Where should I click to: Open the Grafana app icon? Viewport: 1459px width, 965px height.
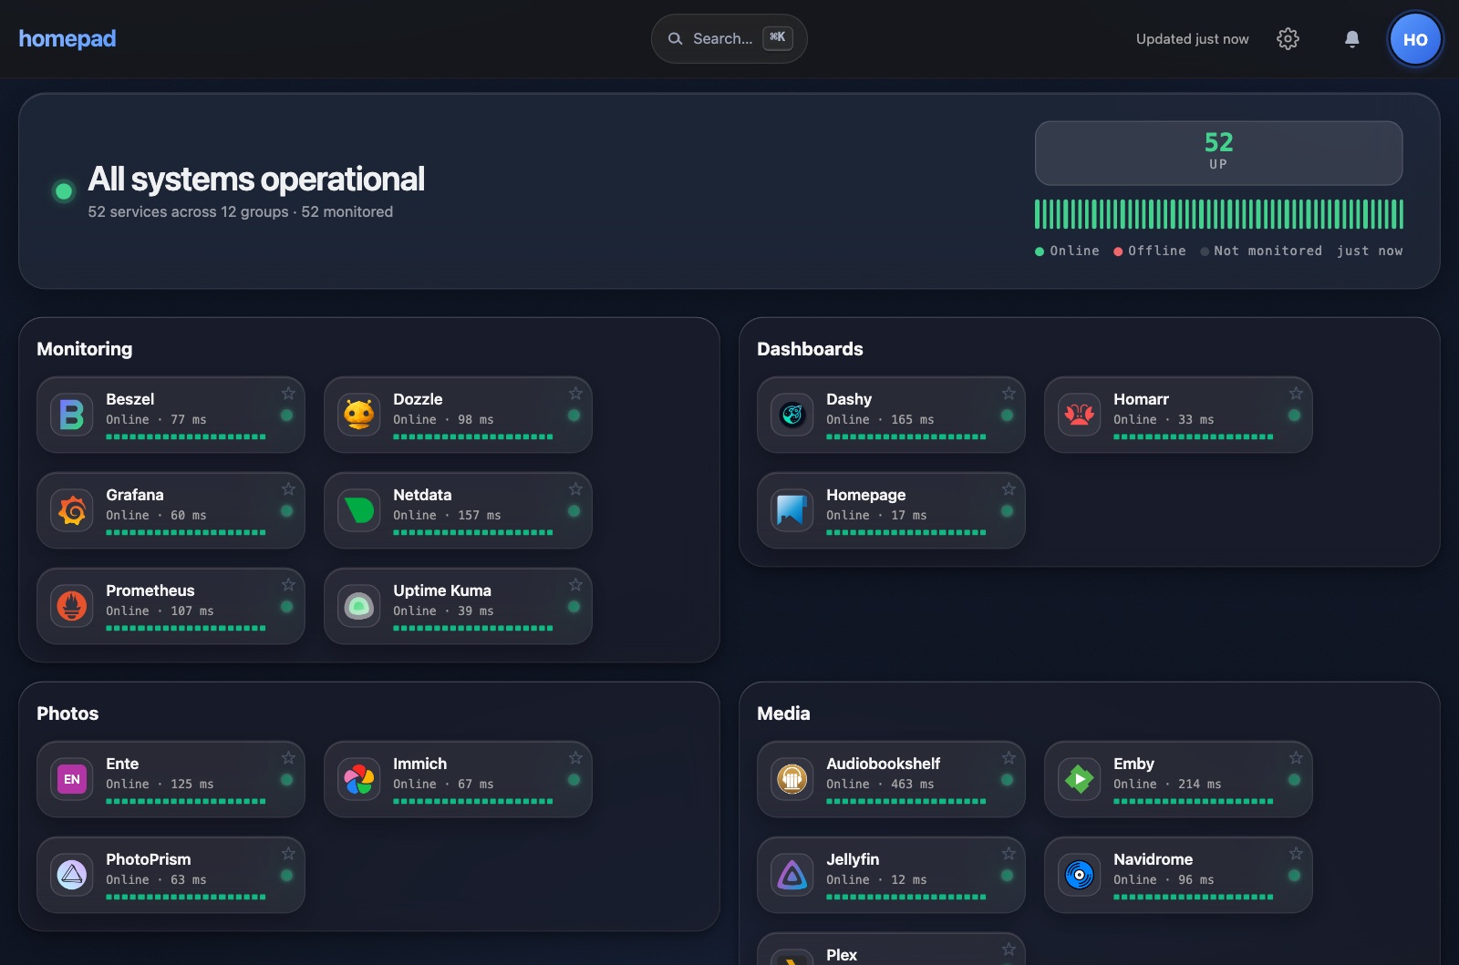point(72,510)
